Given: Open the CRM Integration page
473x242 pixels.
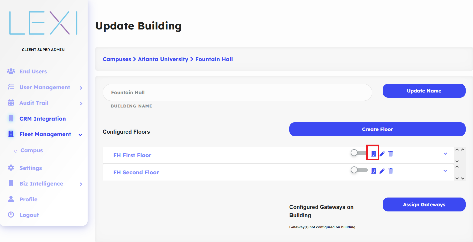Looking at the screenshot, I should click(42, 119).
